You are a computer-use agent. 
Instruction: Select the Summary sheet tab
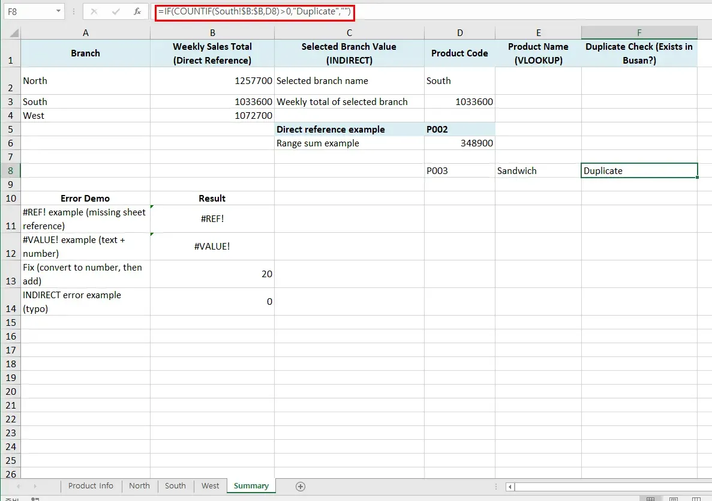coord(251,486)
